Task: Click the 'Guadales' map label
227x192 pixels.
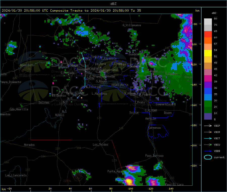Action: coord(135,54)
